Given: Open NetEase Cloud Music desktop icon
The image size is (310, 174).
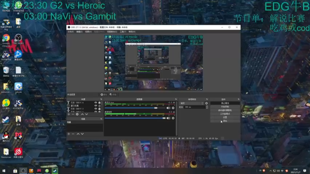Looking at the screenshot, I should (x=18, y=153).
